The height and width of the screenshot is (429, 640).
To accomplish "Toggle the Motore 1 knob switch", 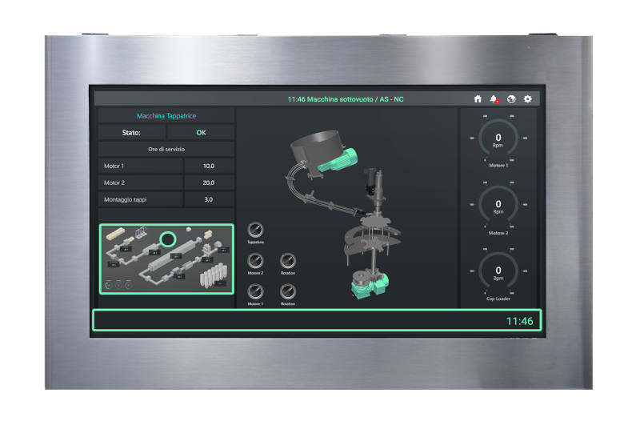I will point(255,292).
